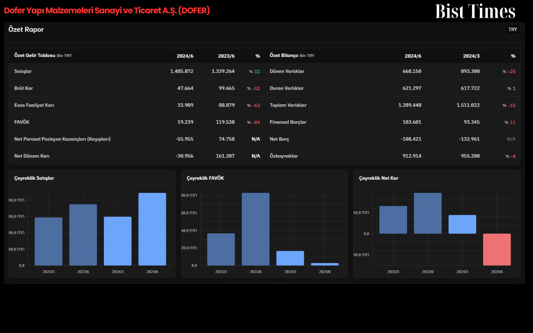
Task: Click the red 2024/6 Net Kar bar
Action: (x=497, y=249)
